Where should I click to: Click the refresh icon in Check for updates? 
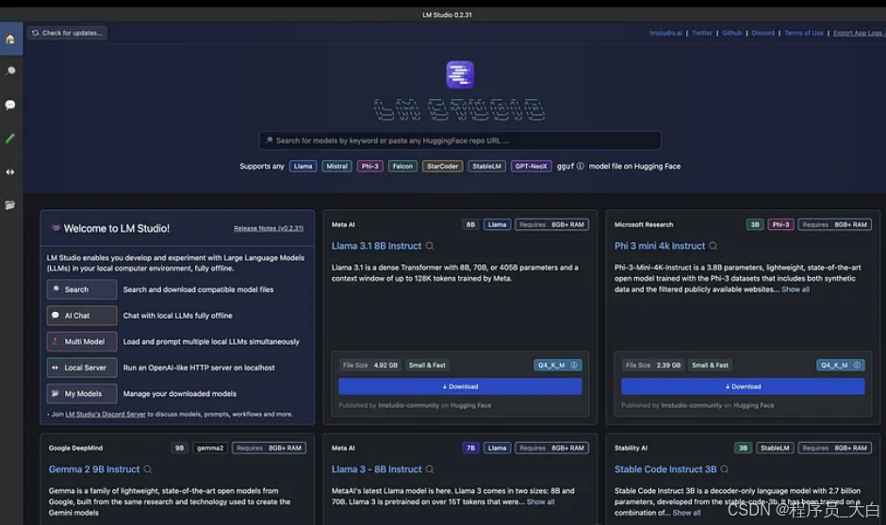[x=35, y=33]
